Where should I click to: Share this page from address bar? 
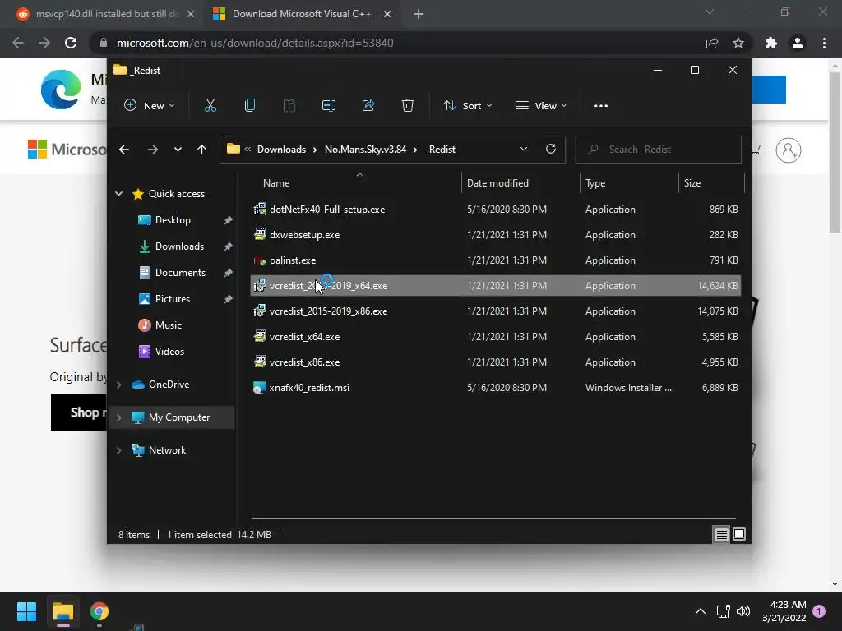pos(712,43)
